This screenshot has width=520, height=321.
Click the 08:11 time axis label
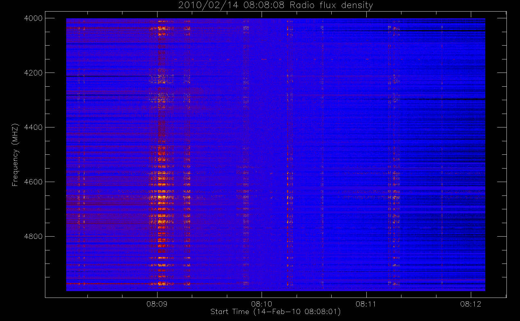pos(366,304)
